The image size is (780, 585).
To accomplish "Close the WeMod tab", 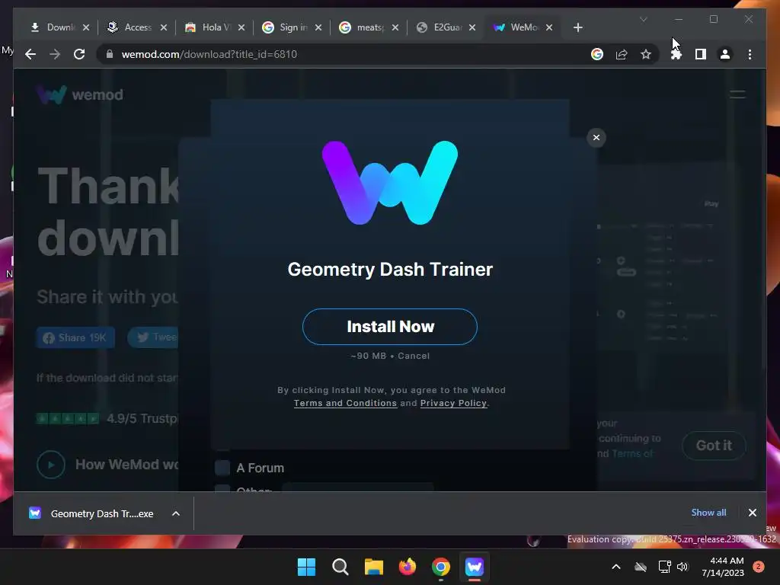I will point(549,27).
